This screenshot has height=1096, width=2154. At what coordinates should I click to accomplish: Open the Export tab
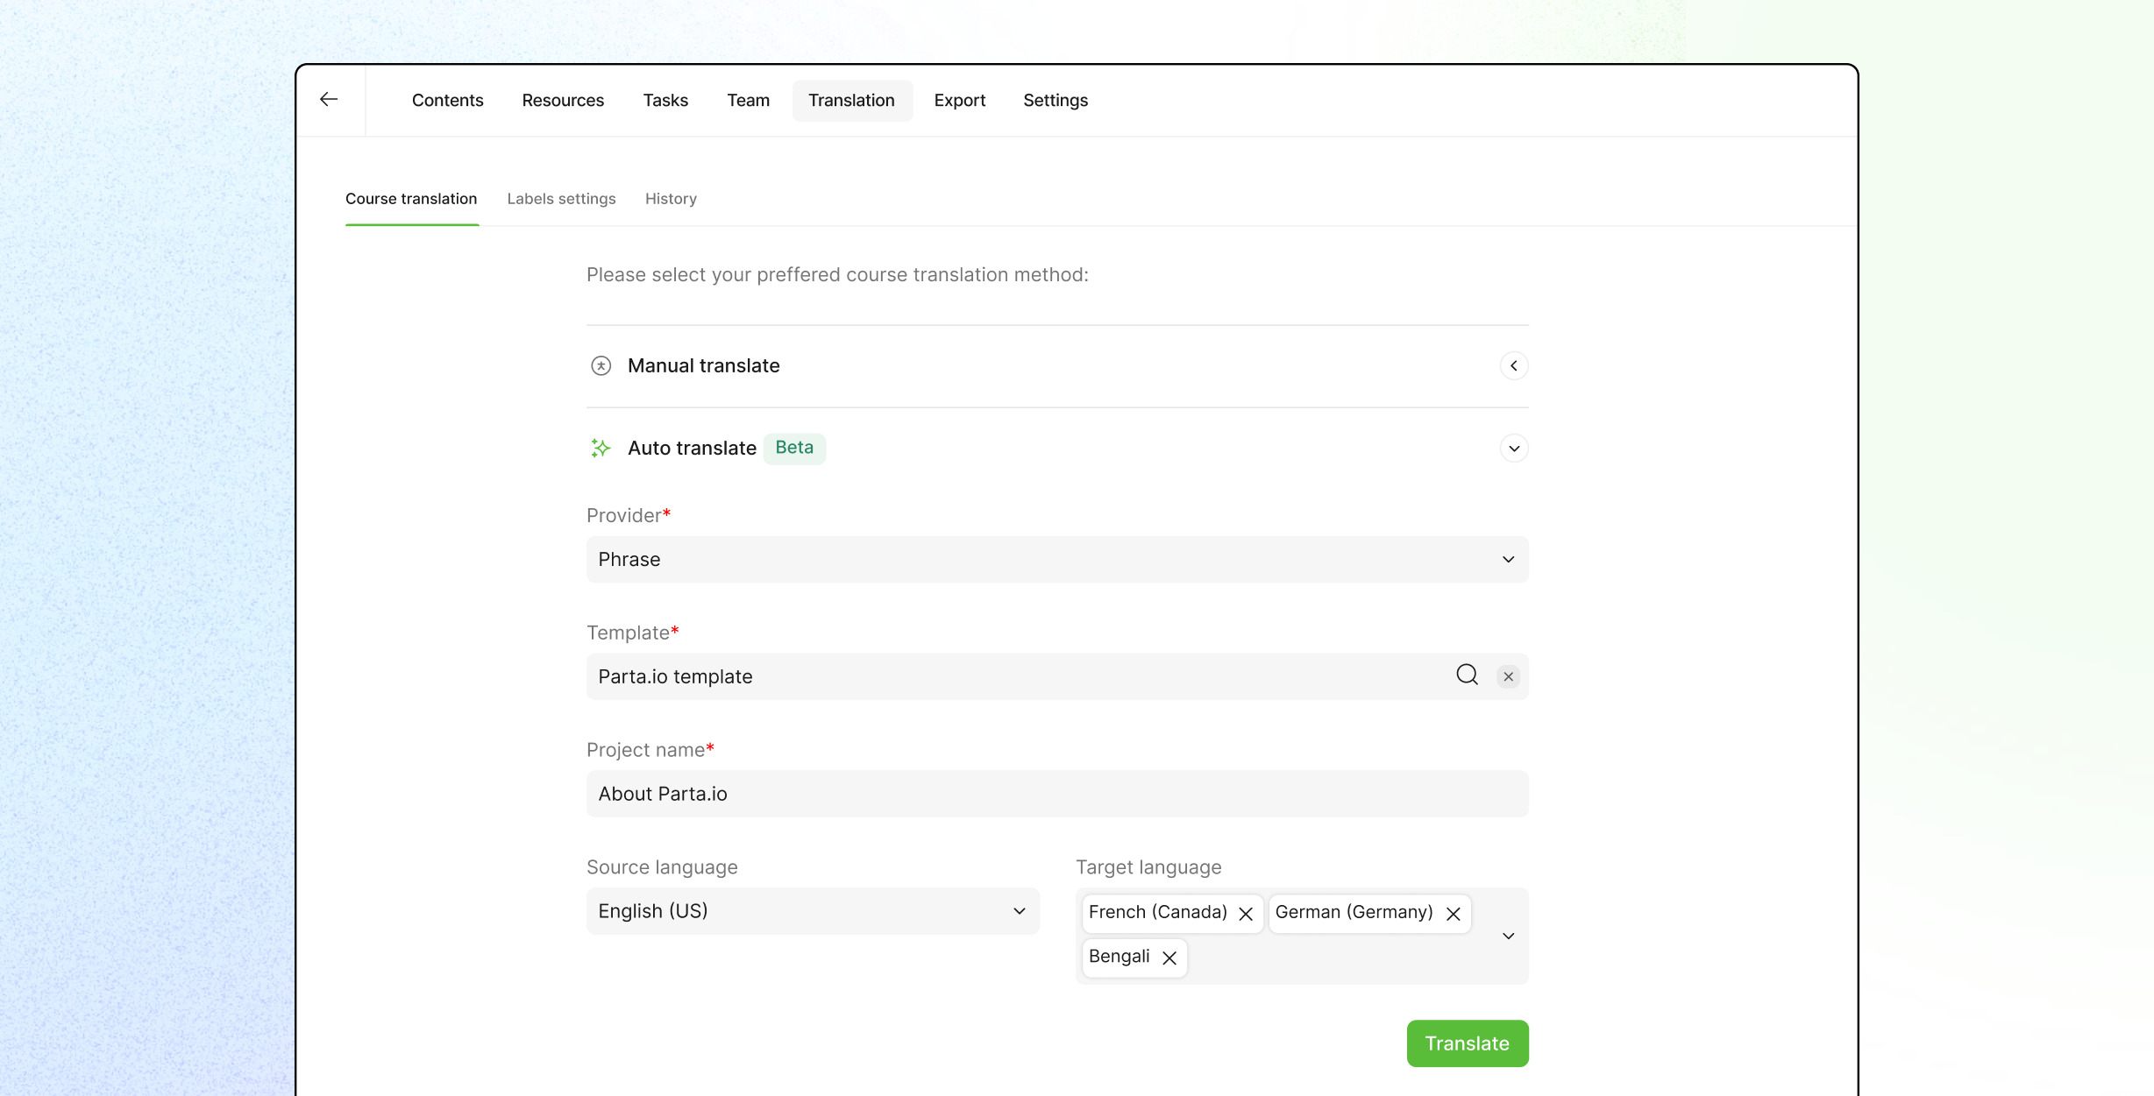tap(959, 100)
